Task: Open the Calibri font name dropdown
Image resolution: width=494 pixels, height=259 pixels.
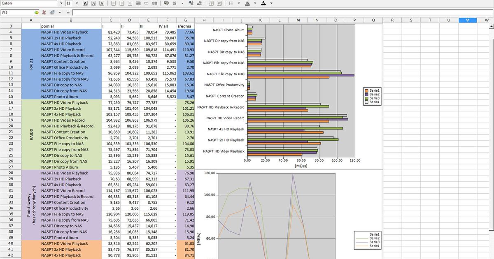Action: [61, 3]
